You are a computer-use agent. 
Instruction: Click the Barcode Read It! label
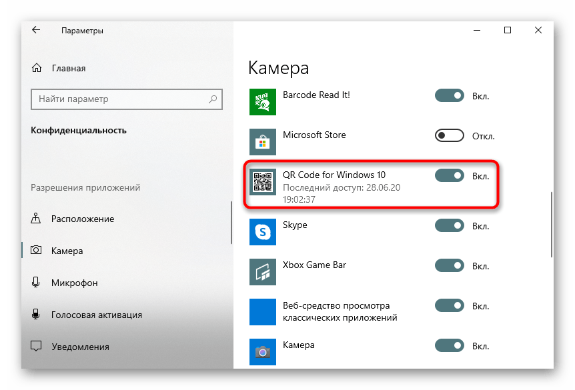click(x=316, y=95)
